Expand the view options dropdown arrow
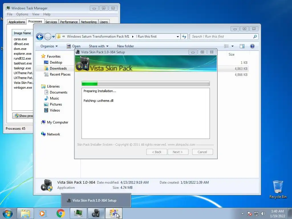292x219 pixels. 232,46
